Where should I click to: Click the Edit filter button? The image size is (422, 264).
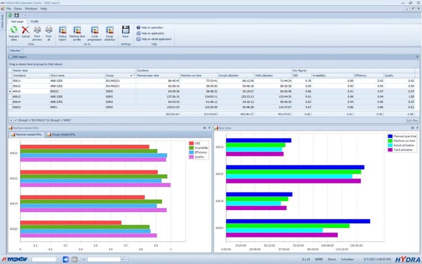[412, 120]
